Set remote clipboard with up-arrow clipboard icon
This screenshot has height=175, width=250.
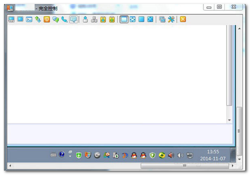tap(112, 19)
